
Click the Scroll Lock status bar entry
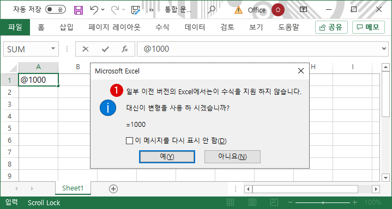(x=44, y=202)
